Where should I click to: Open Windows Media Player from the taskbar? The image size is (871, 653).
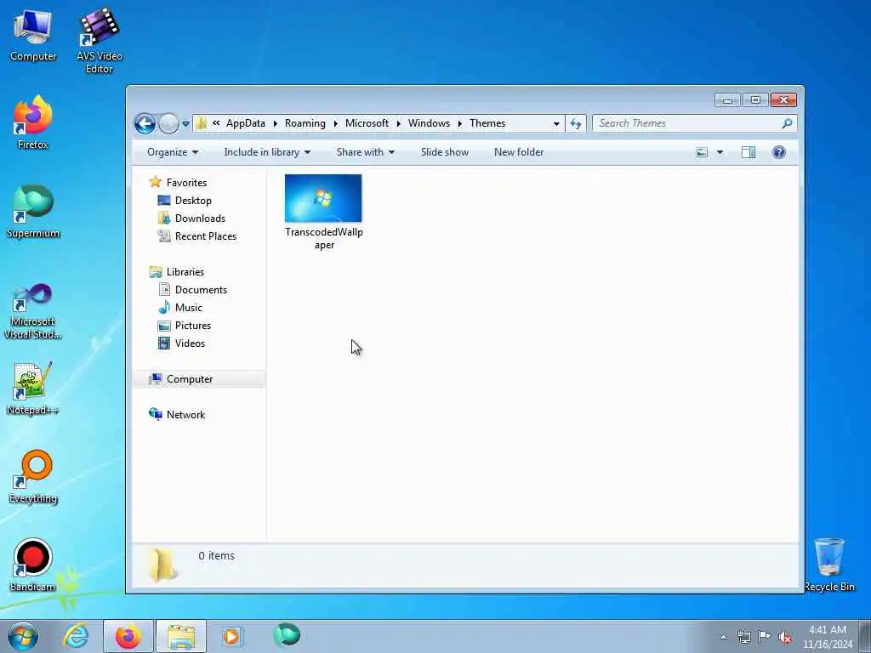232,636
